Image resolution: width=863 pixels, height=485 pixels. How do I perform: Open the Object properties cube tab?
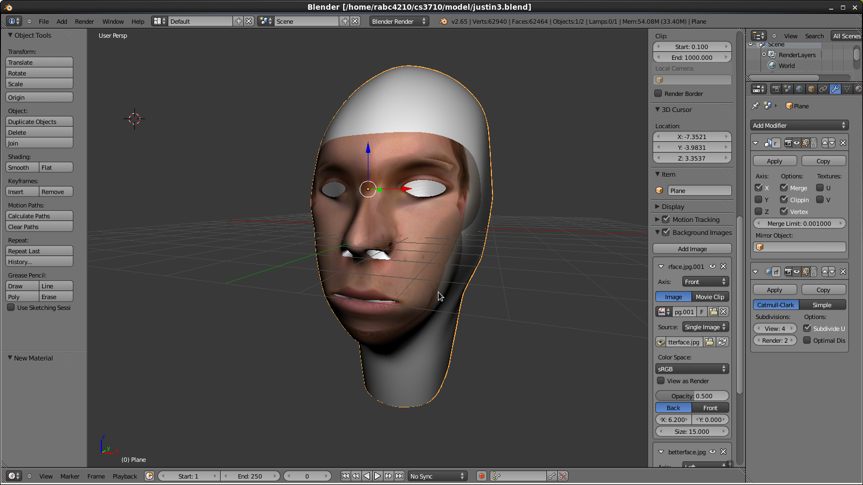click(x=811, y=89)
